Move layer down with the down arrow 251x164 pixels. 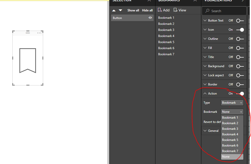pyautogui.click(x=120, y=10)
